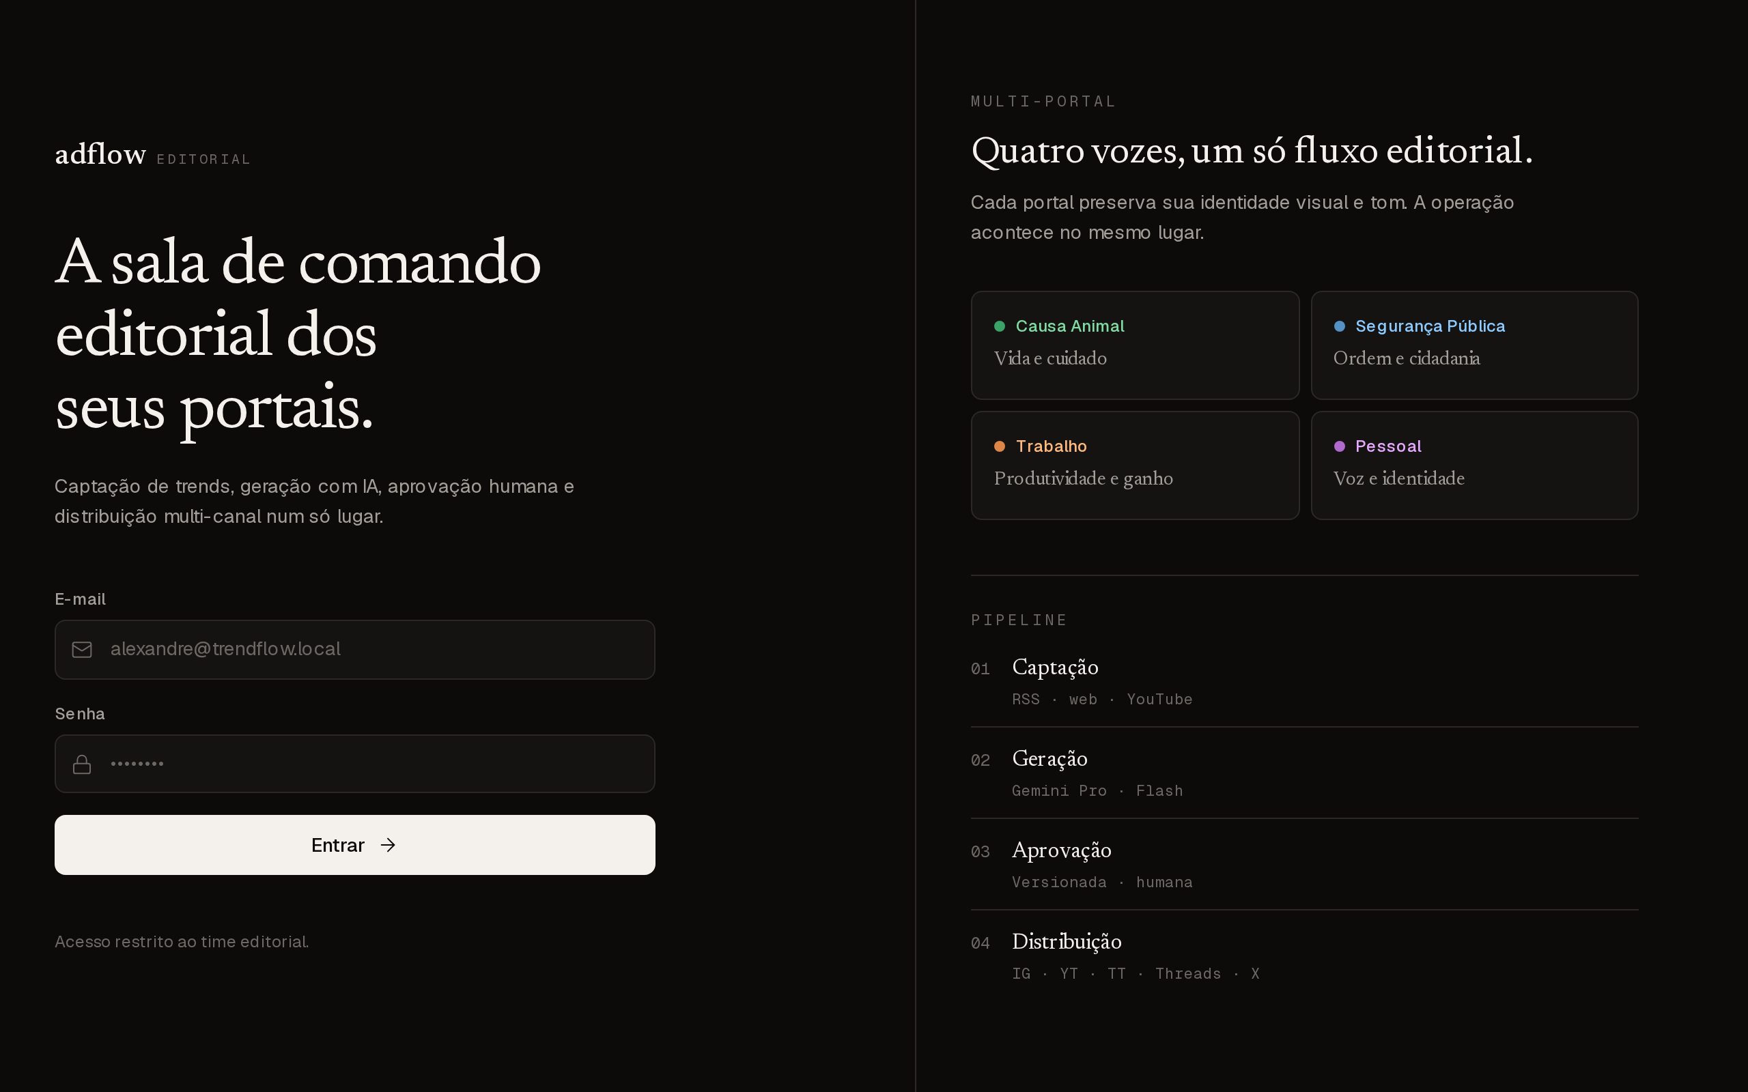
Task: Click "Versionada · humana" text
Action: tap(1102, 882)
